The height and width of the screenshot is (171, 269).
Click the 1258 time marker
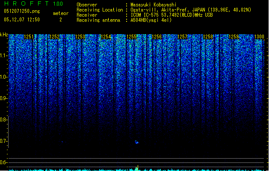click(208, 37)
